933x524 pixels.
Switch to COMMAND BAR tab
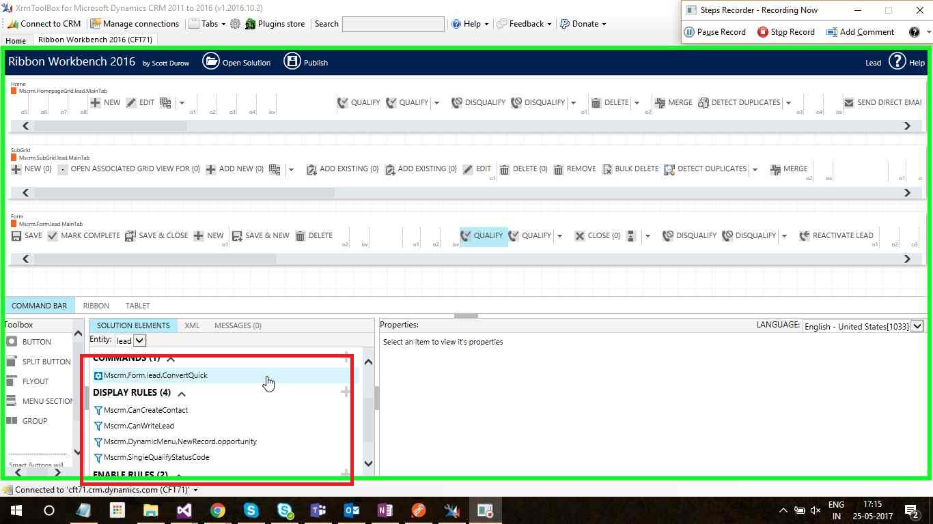click(x=39, y=306)
